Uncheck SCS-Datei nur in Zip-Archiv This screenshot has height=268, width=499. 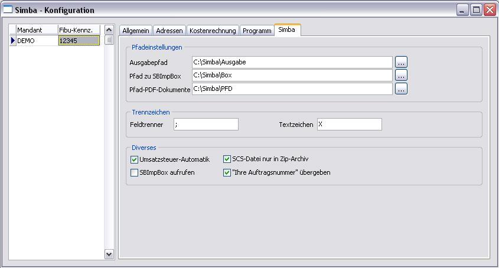point(227,159)
